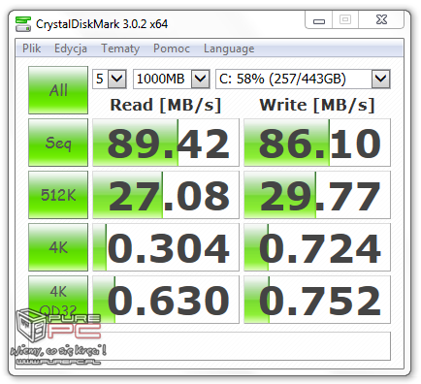Start the 4K random test
Viewport: 421px width, 384px height.
click(58, 247)
